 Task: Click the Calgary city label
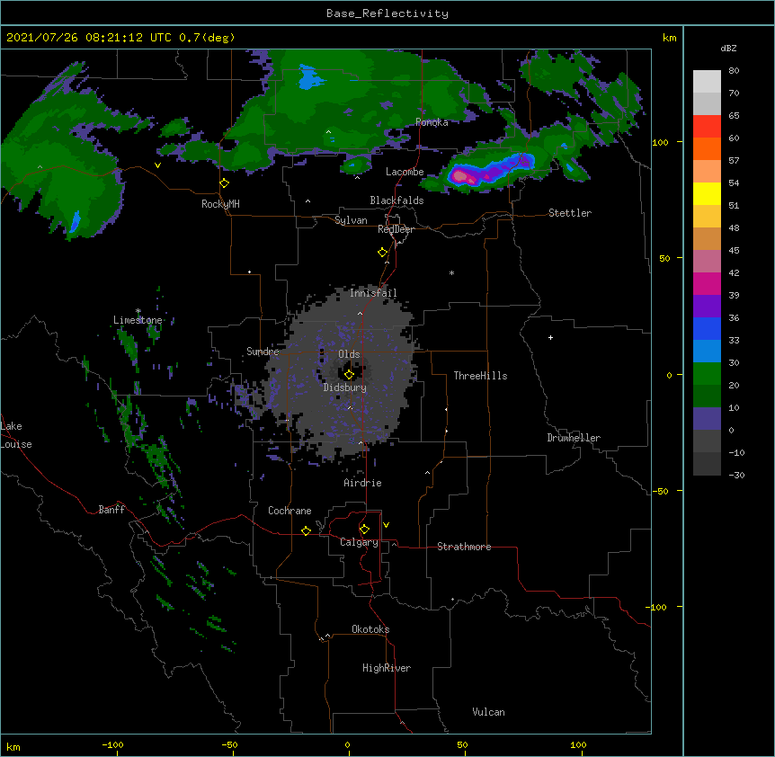click(359, 542)
